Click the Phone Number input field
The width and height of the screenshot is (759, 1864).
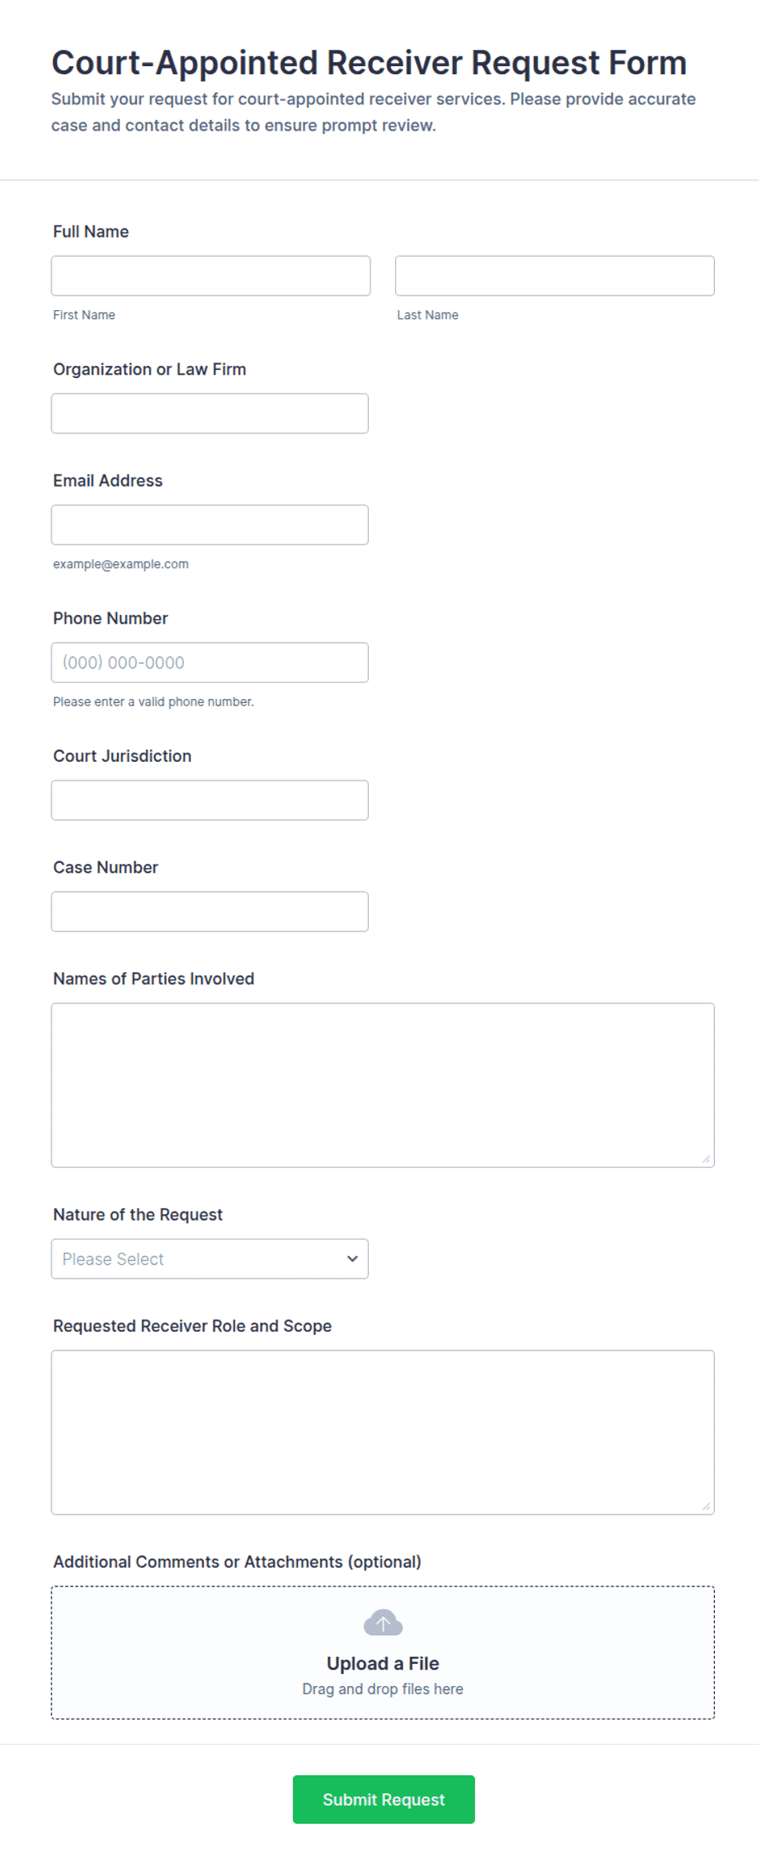210,662
